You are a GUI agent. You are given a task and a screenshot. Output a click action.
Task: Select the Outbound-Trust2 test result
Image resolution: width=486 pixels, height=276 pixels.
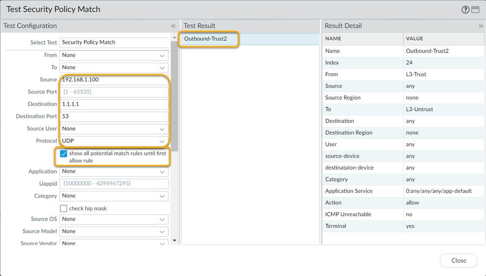[x=206, y=39]
